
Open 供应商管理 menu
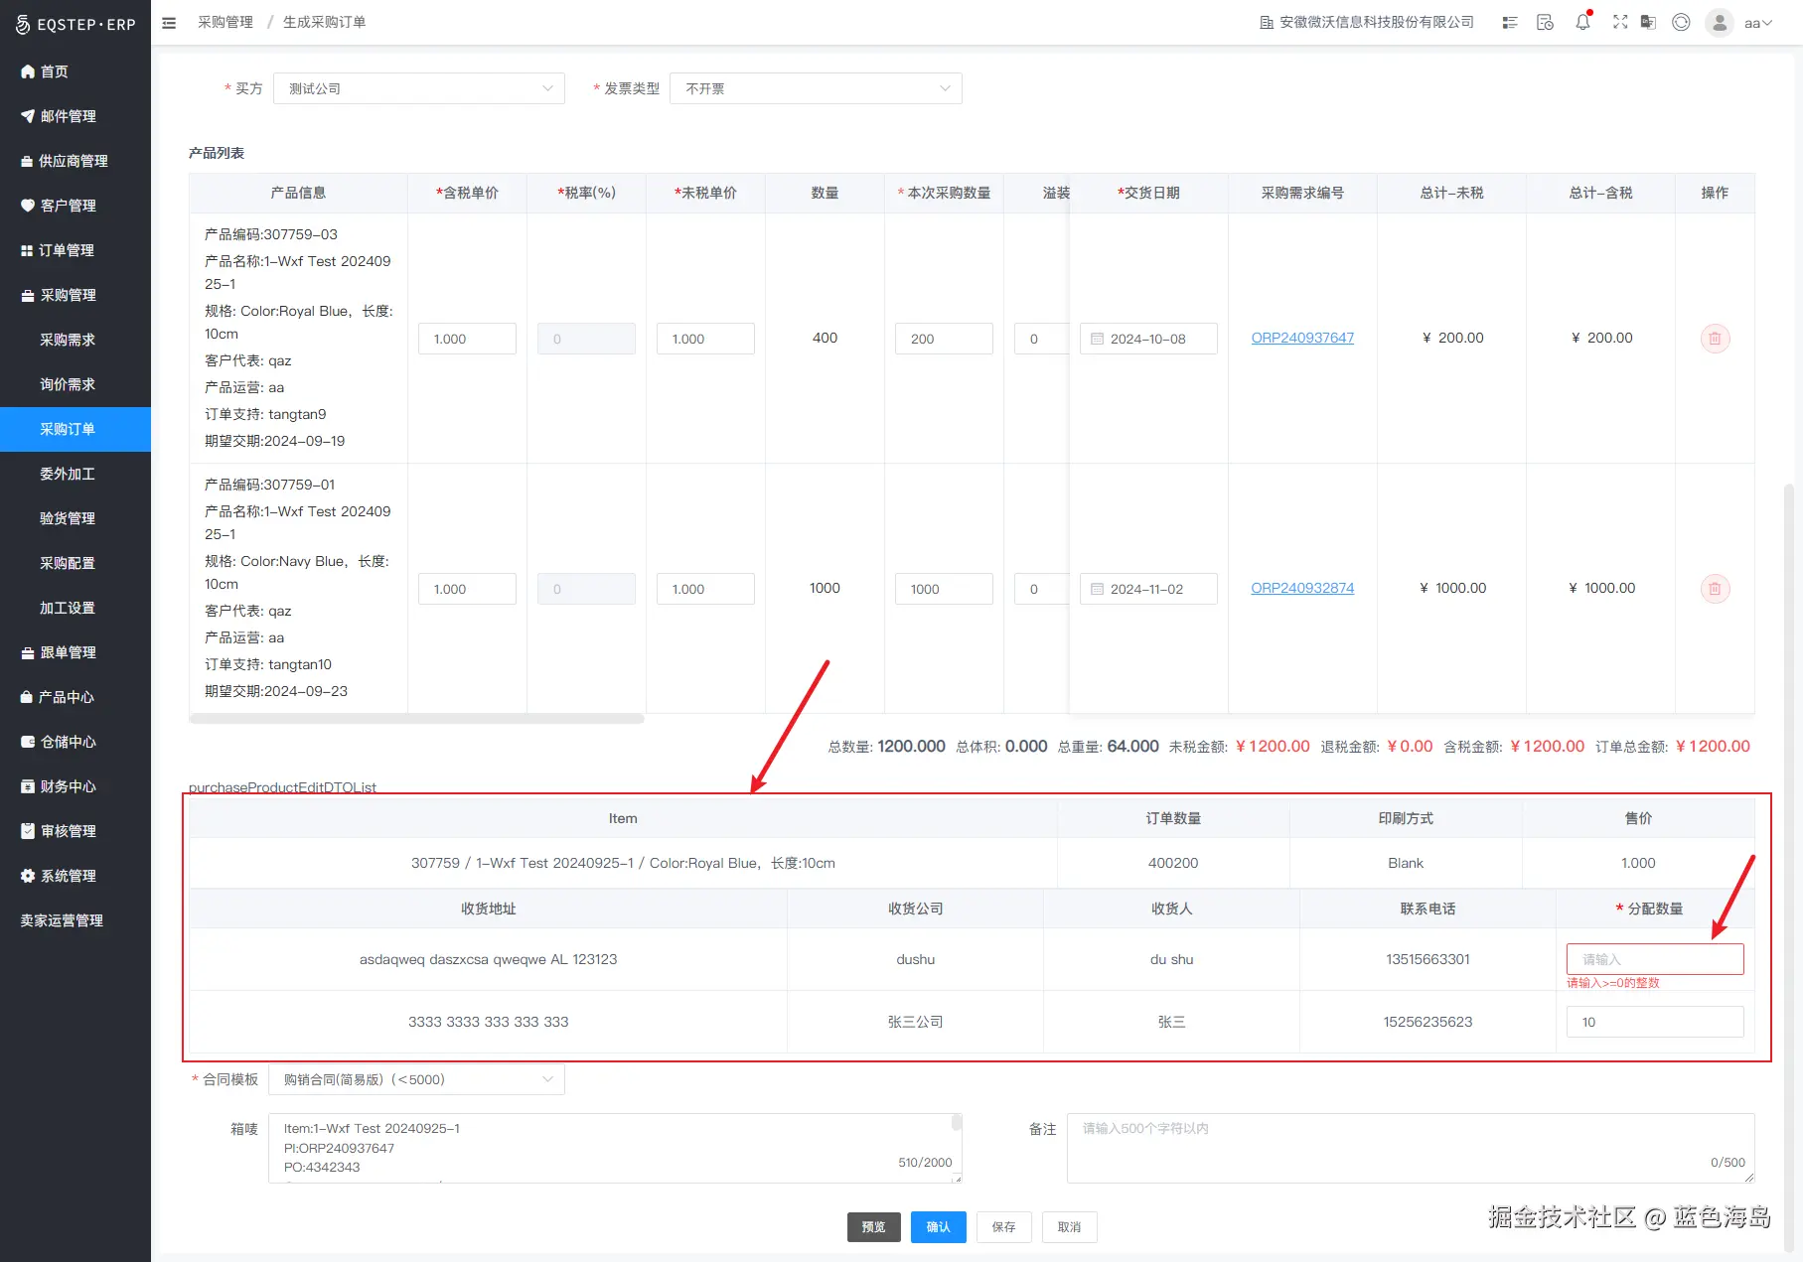(x=75, y=161)
